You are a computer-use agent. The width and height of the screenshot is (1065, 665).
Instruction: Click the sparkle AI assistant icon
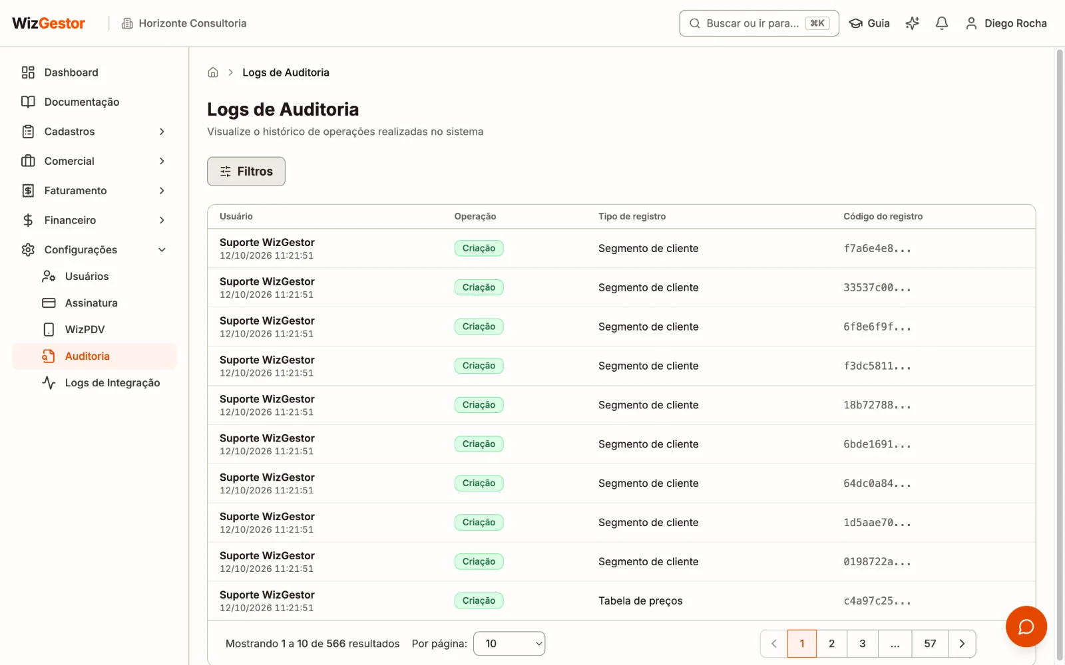(x=912, y=23)
